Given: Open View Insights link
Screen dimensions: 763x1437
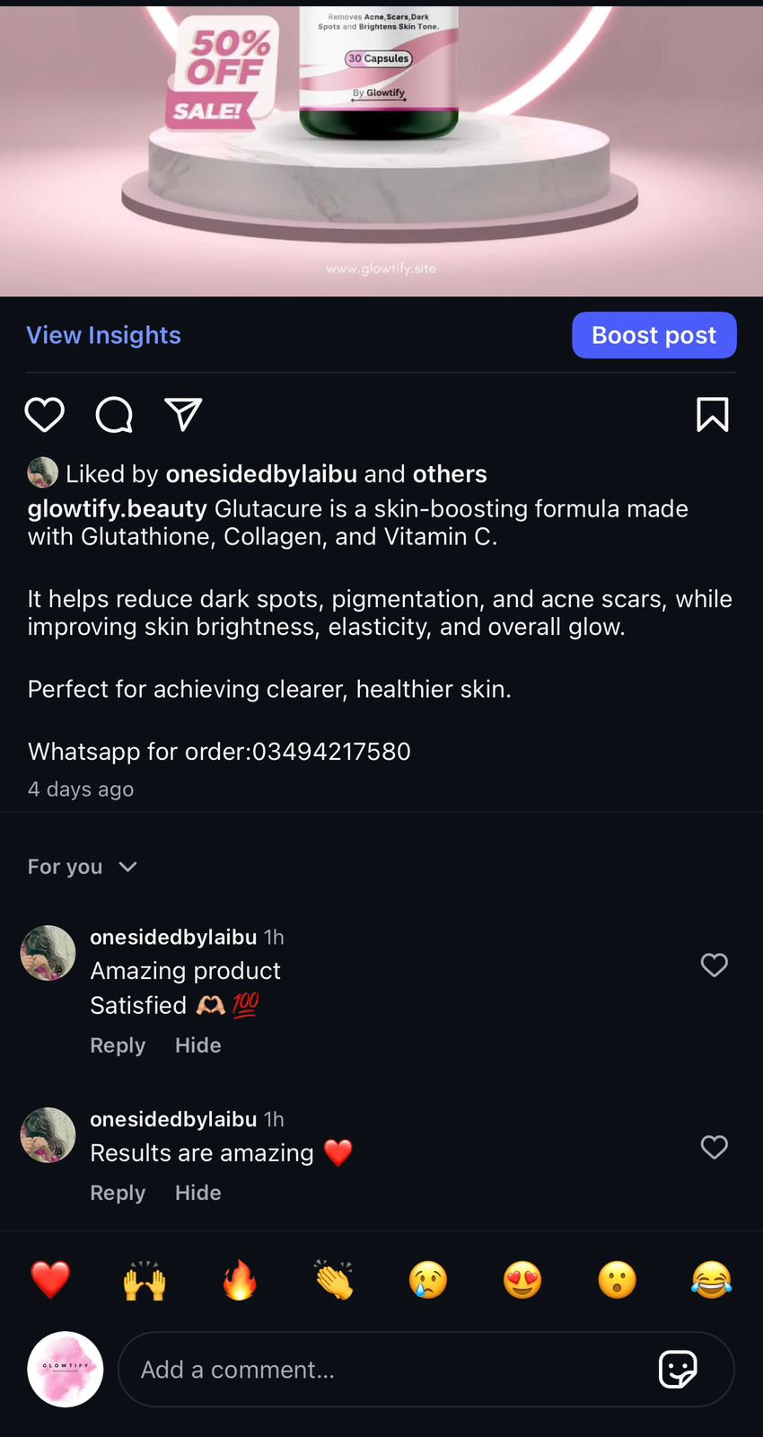Looking at the screenshot, I should tap(104, 335).
